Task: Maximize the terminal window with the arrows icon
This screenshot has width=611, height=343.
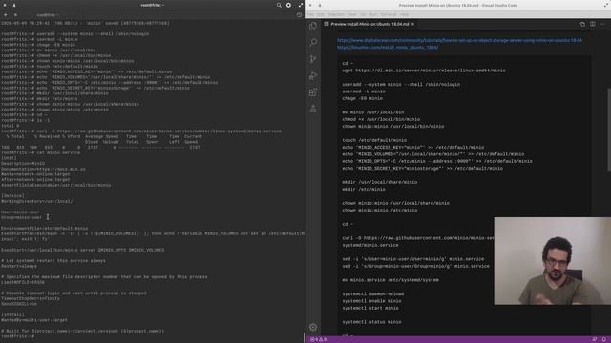Action: [301, 5]
